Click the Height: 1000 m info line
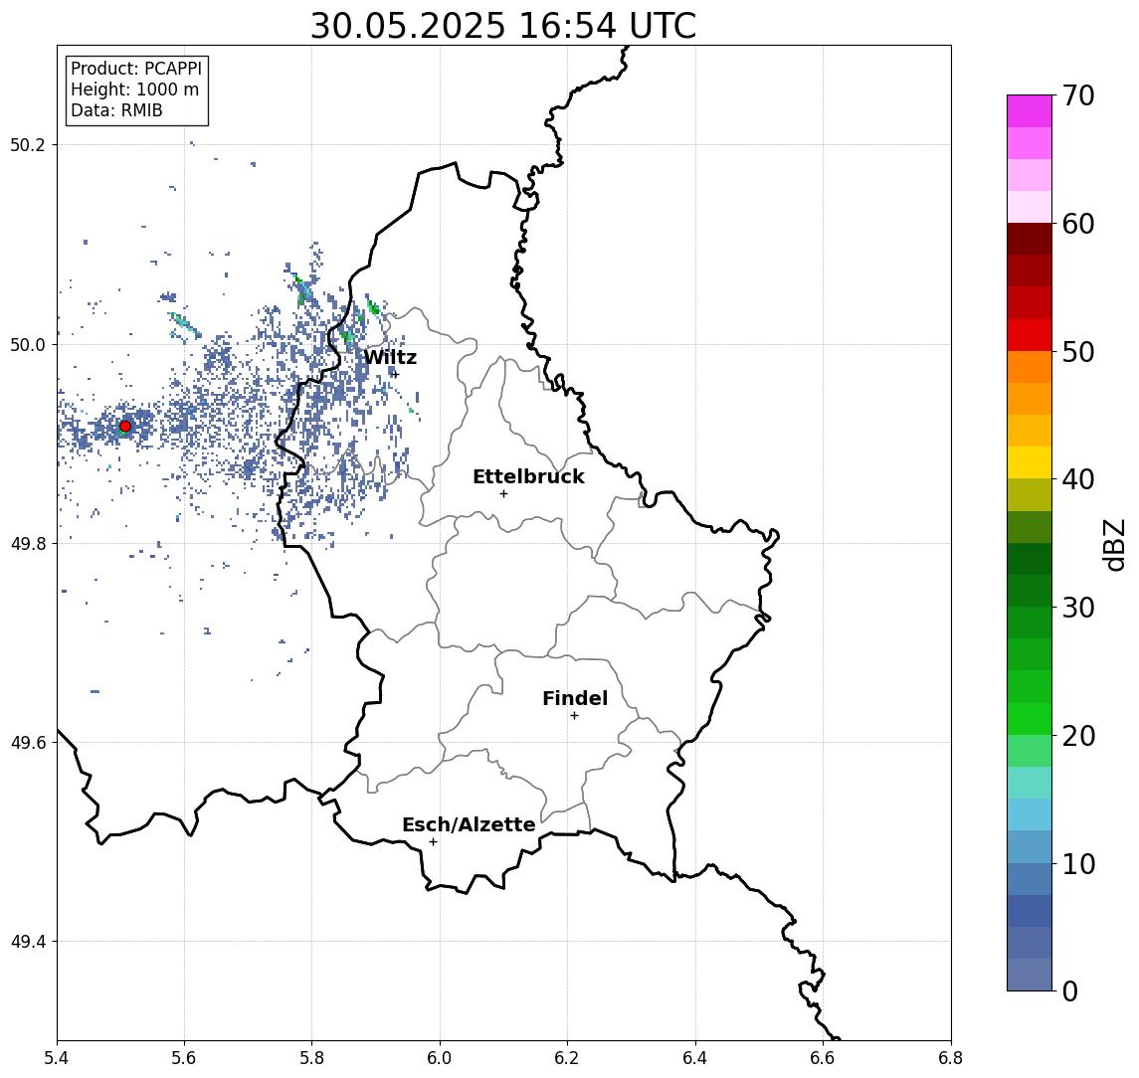Viewport: 1139px width, 1078px height. 134,90
